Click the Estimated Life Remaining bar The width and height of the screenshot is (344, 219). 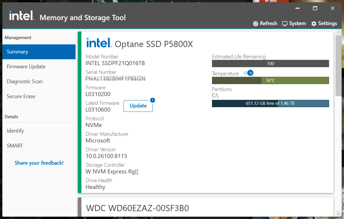click(270, 64)
